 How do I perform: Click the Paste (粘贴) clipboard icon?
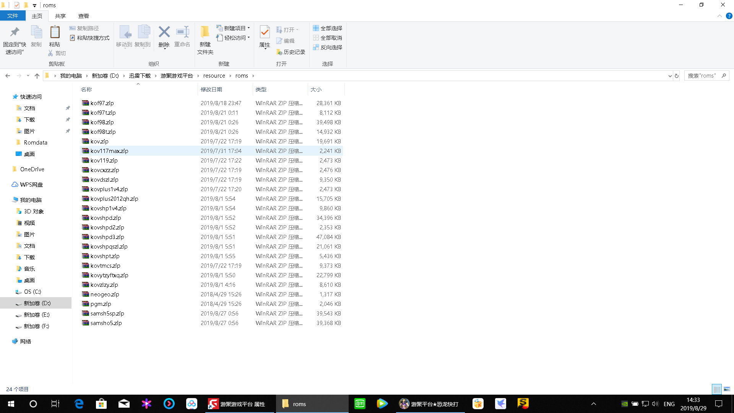55,32
